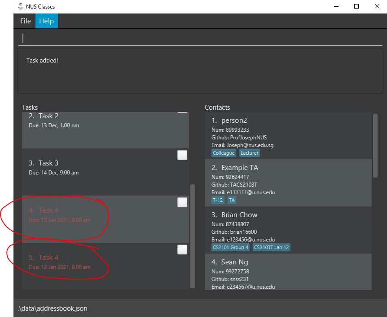Click the Due: 14 Dec, 9.00 am text

click(x=53, y=173)
